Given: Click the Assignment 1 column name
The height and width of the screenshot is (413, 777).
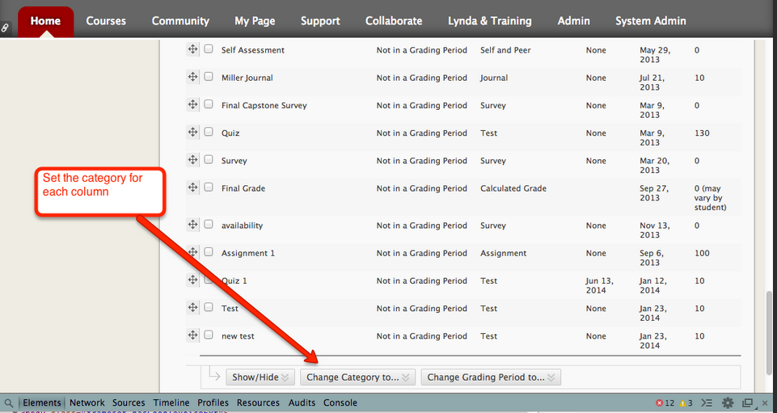Looking at the screenshot, I should pyautogui.click(x=247, y=253).
